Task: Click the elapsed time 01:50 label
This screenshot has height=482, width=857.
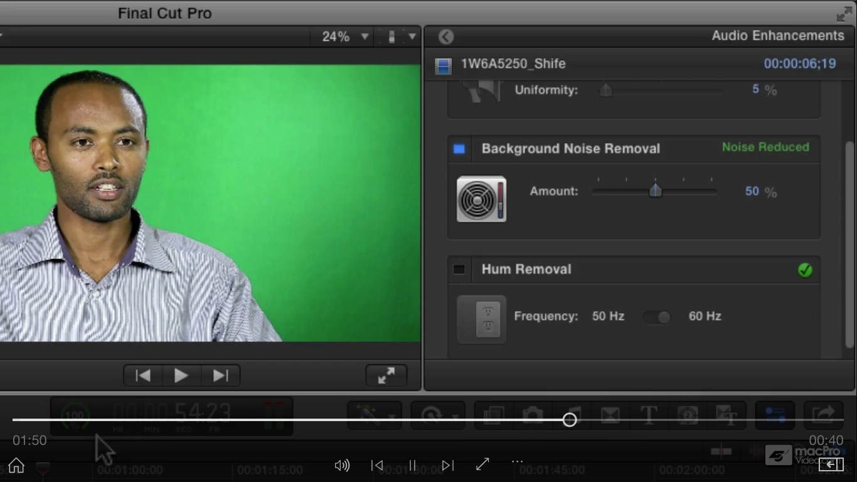Action: (30, 441)
